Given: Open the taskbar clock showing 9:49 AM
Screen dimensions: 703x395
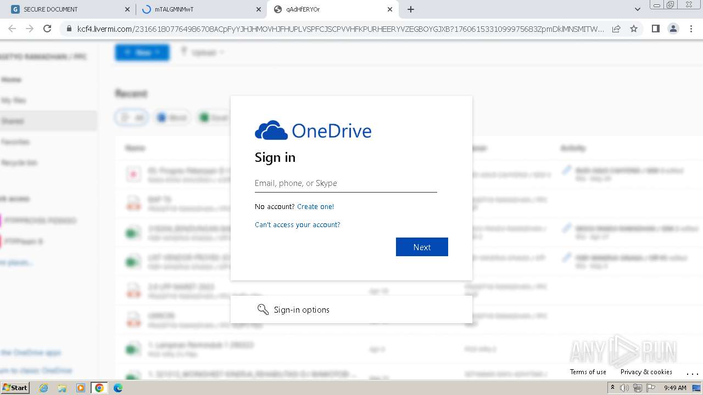Looking at the screenshot, I should [x=675, y=388].
